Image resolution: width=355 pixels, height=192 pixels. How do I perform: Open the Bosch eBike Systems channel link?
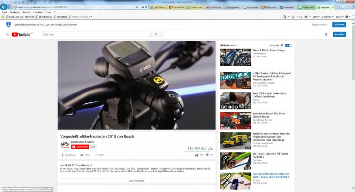[x=82, y=142]
